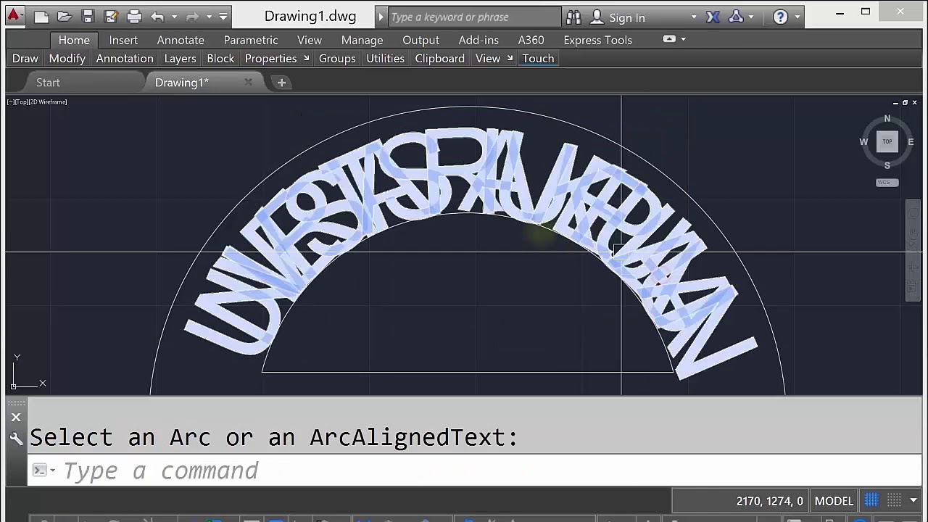Screen dimensions: 928x522
Task: Expand the ribbon display options arrow
Action: pyautogui.click(x=683, y=39)
